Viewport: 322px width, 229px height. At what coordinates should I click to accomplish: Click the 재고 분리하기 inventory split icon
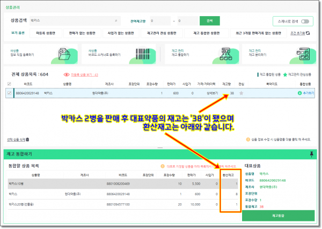301,55
